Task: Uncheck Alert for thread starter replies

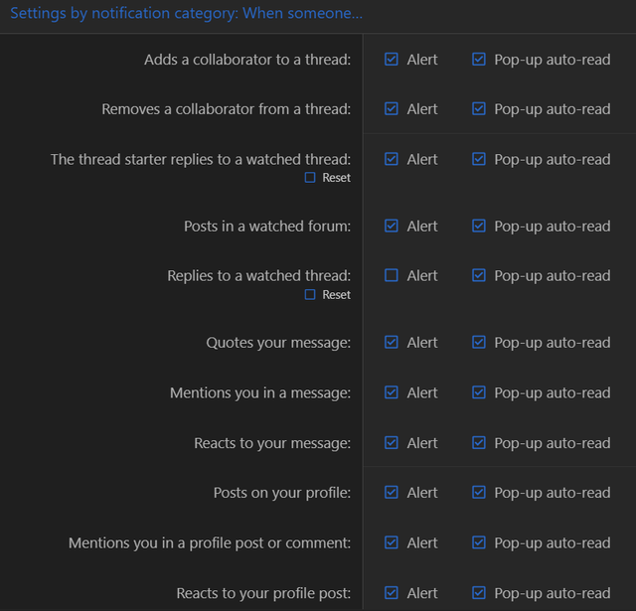Action: coord(392,159)
